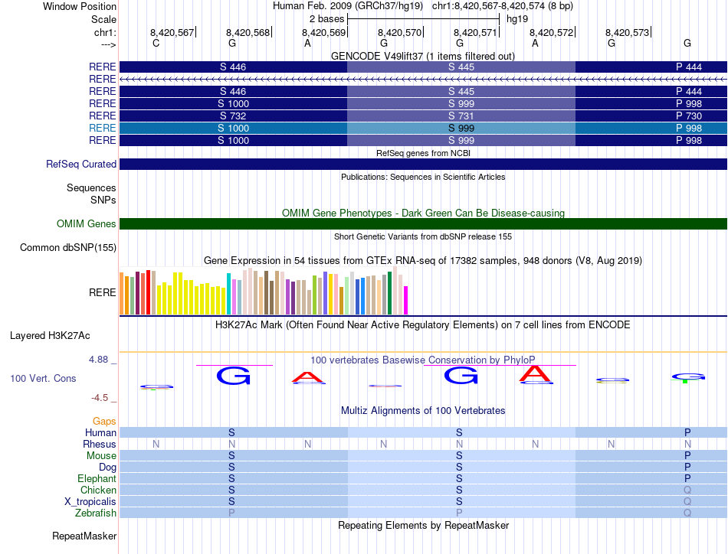The image size is (728, 554).
Task: Click the X_tropicalis species label
Action: (x=90, y=502)
